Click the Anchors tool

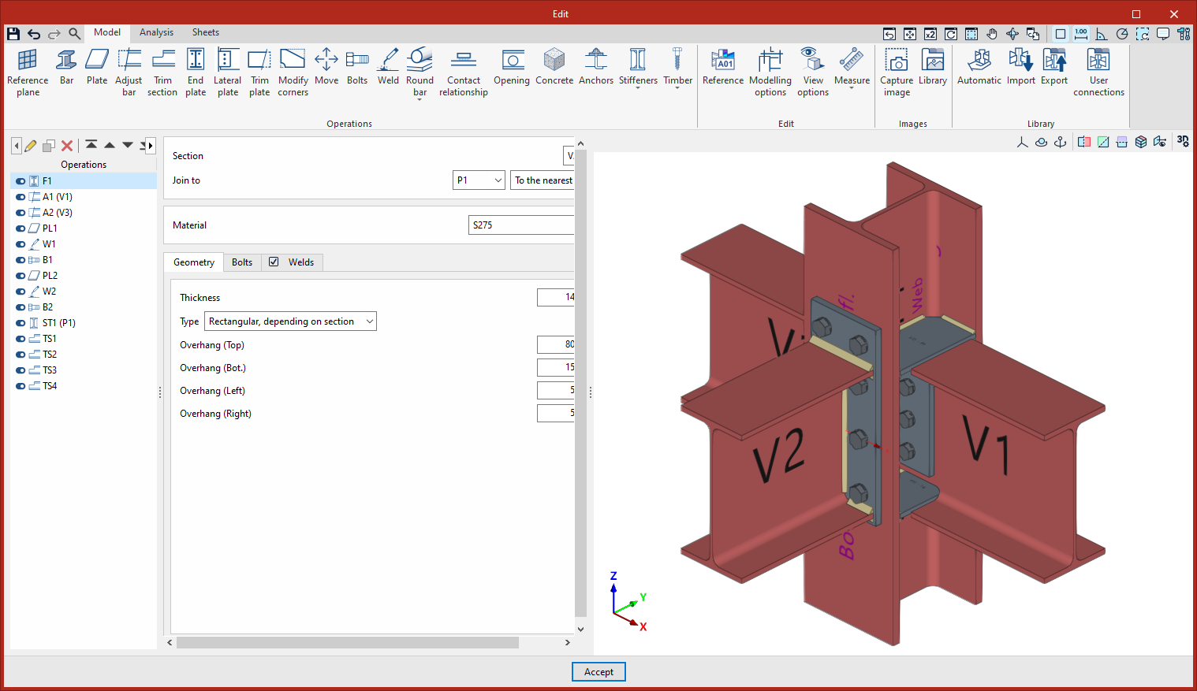[596, 67]
